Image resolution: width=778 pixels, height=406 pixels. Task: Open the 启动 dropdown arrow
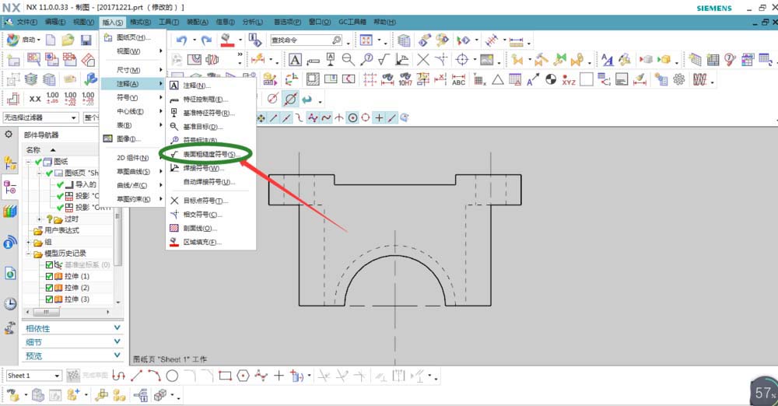39,40
